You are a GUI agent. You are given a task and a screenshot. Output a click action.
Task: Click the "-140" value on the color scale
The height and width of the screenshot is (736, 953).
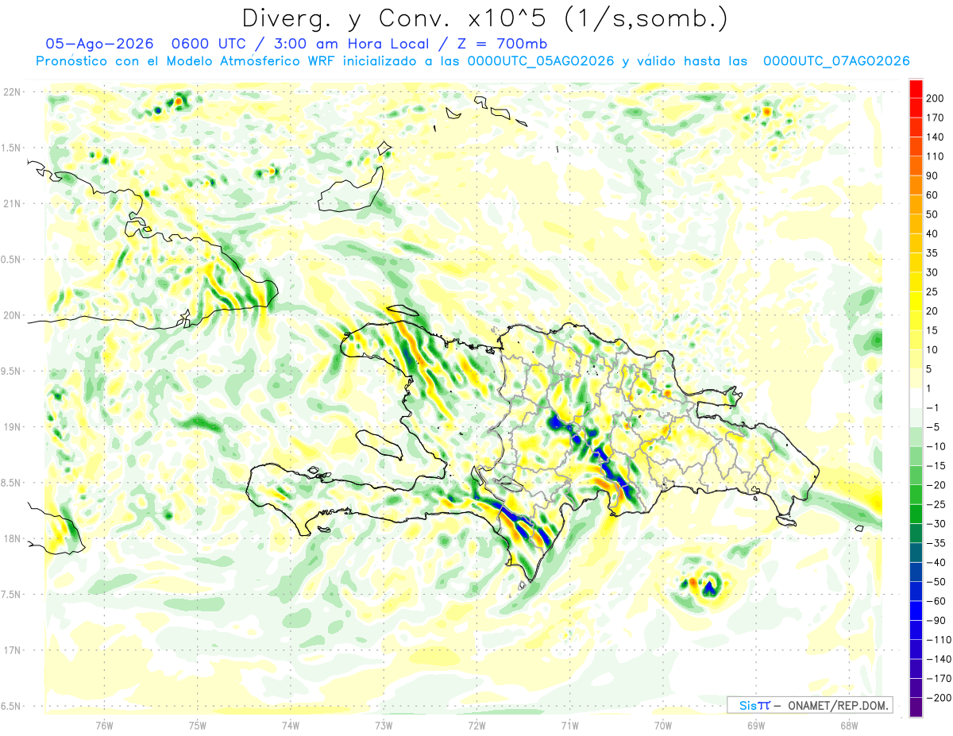[x=938, y=659]
